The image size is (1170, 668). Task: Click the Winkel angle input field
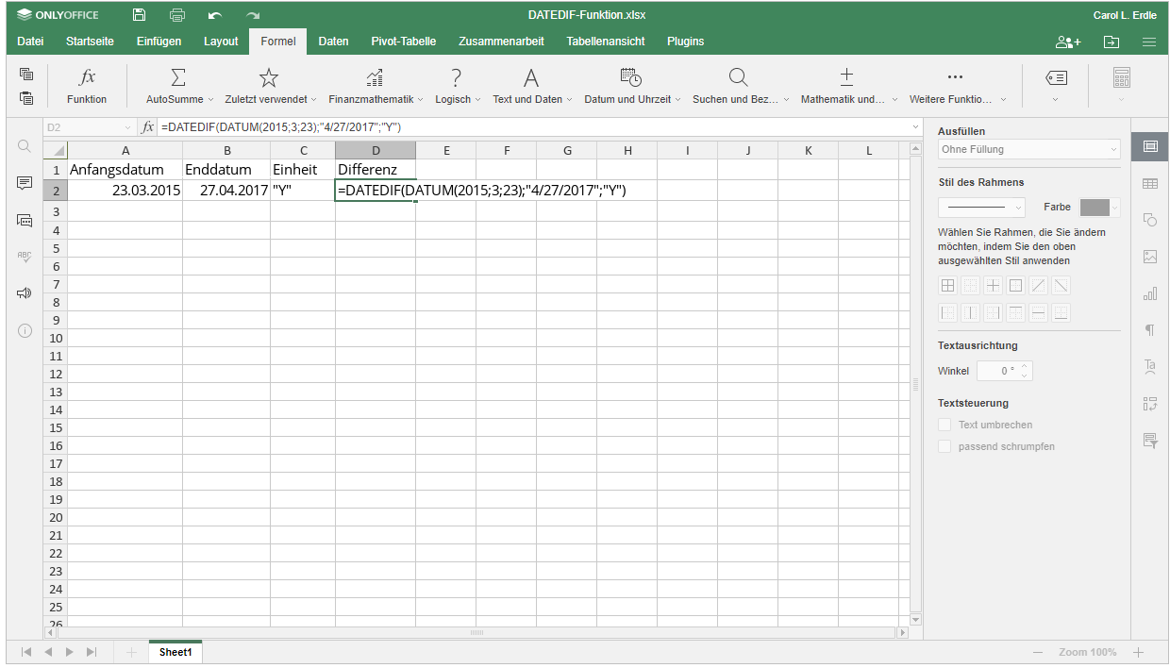[1004, 371]
